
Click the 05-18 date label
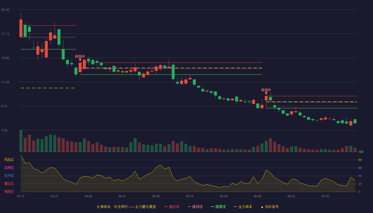[x=190, y=196]
